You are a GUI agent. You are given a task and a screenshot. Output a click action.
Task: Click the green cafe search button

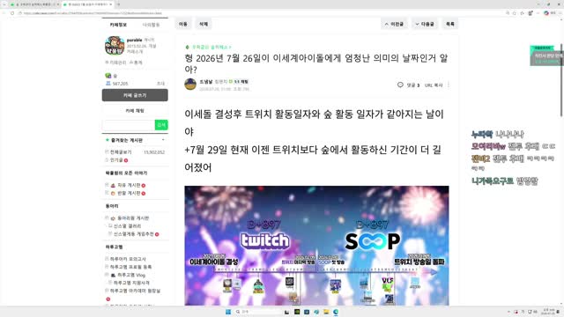click(x=161, y=125)
